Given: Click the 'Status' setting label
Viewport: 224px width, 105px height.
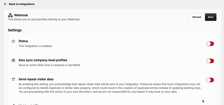Looking at the screenshot, I should pos(23,41).
